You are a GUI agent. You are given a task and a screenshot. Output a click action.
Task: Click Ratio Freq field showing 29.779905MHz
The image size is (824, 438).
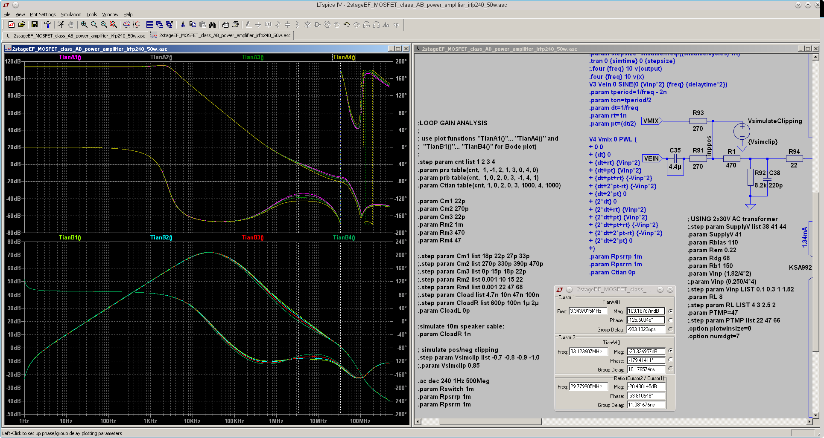588,386
